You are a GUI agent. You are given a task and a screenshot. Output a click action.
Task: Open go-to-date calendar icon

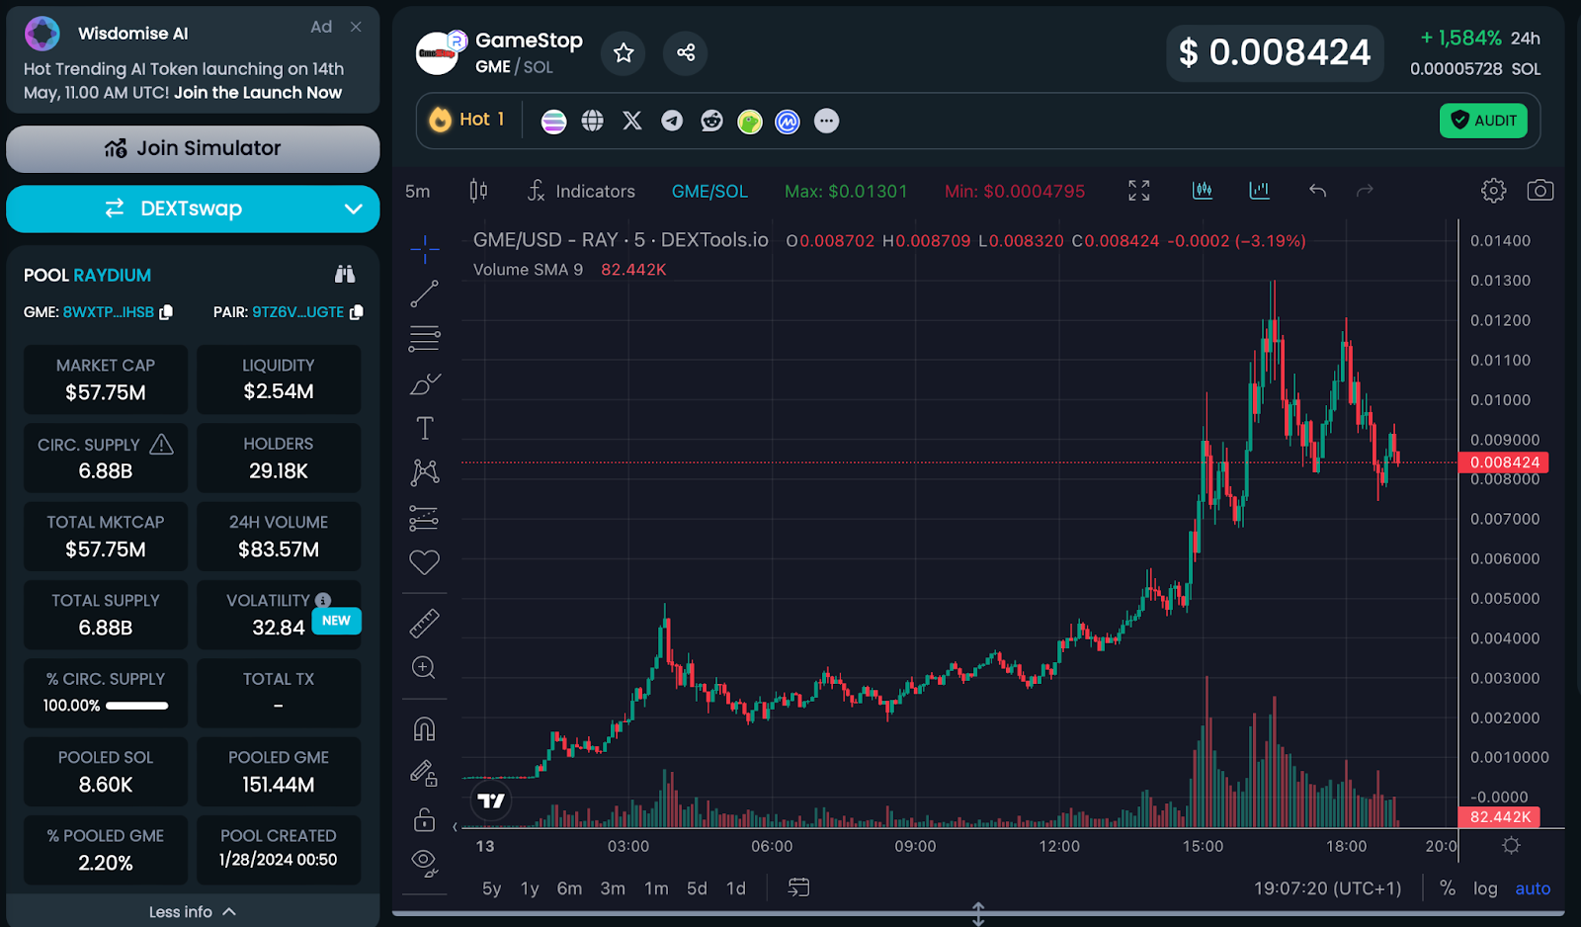(x=798, y=887)
